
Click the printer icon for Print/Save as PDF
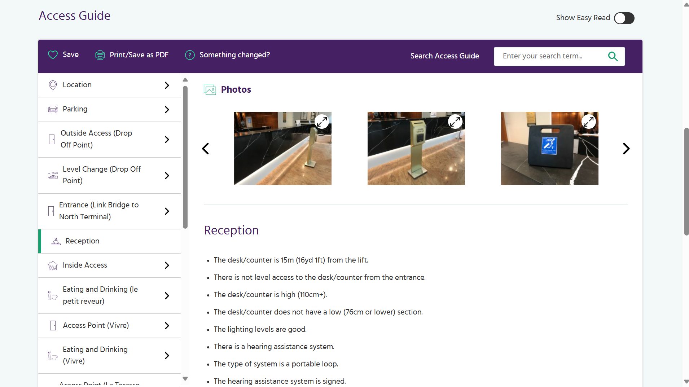(x=100, y=55)
